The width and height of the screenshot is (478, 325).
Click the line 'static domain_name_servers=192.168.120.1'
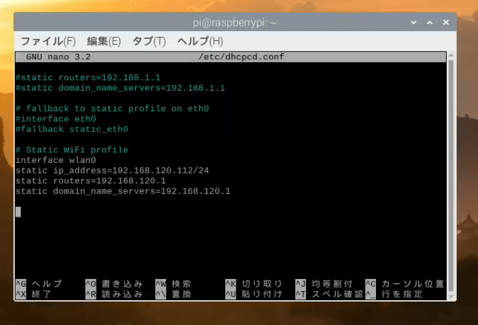pyautogui.click(x=123, y=191)
